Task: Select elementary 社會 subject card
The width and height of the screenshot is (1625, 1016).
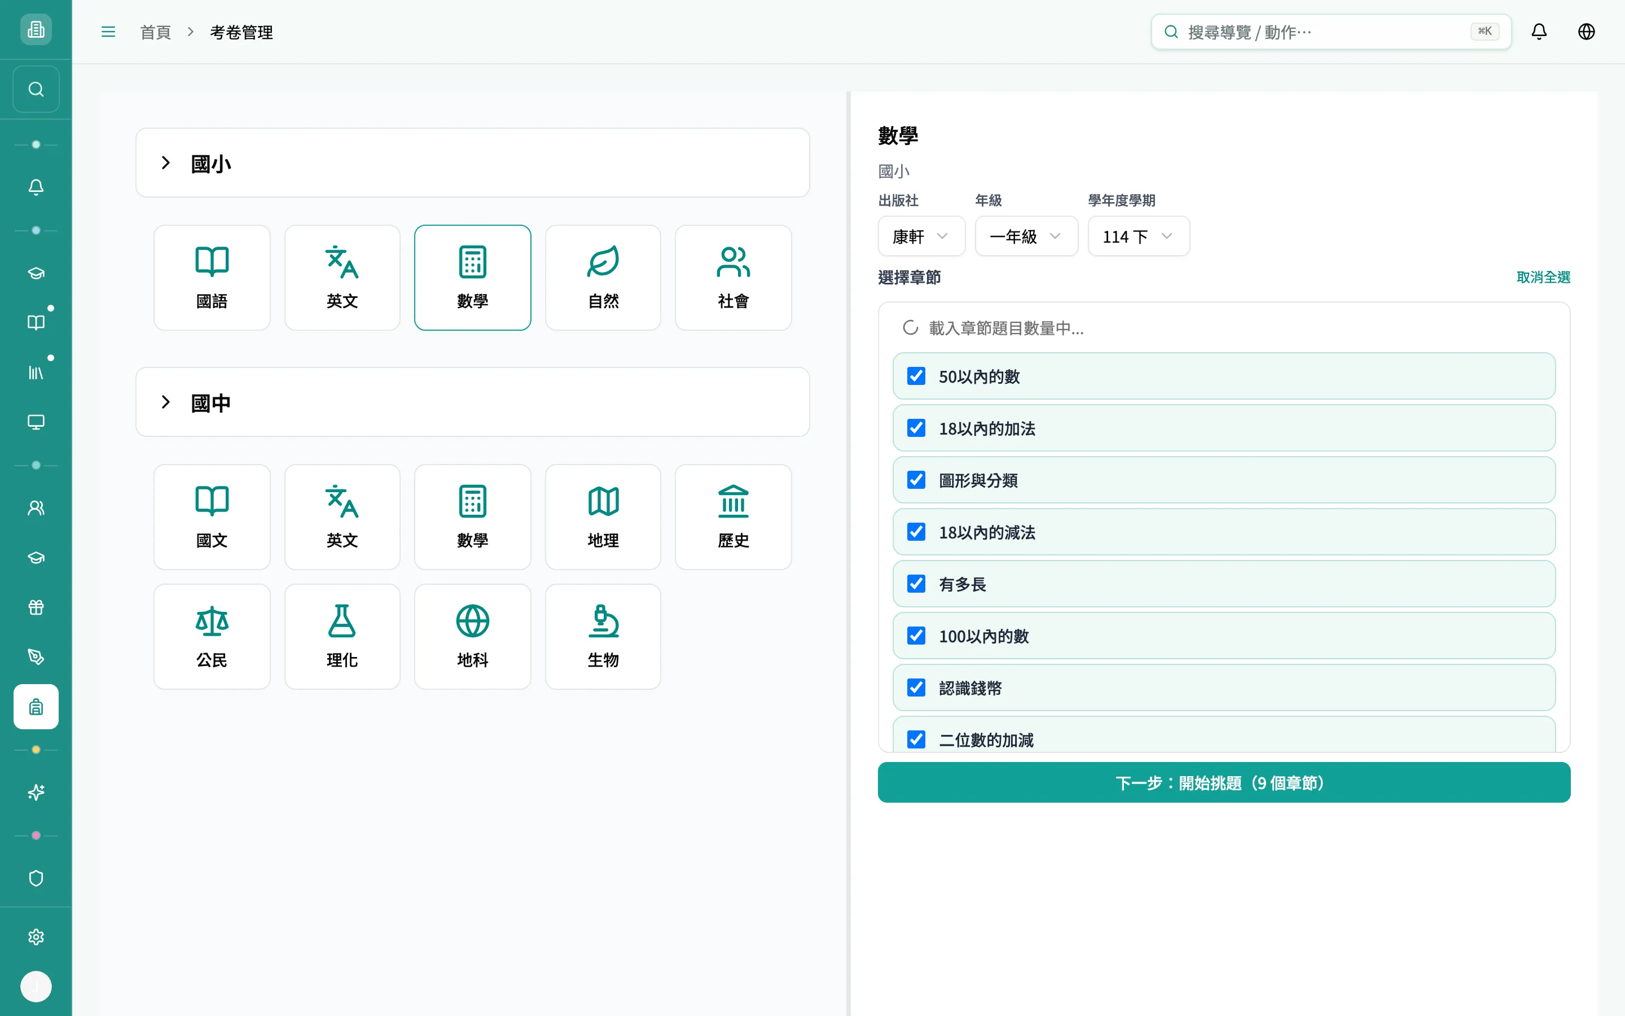Action: pos(734,278)
